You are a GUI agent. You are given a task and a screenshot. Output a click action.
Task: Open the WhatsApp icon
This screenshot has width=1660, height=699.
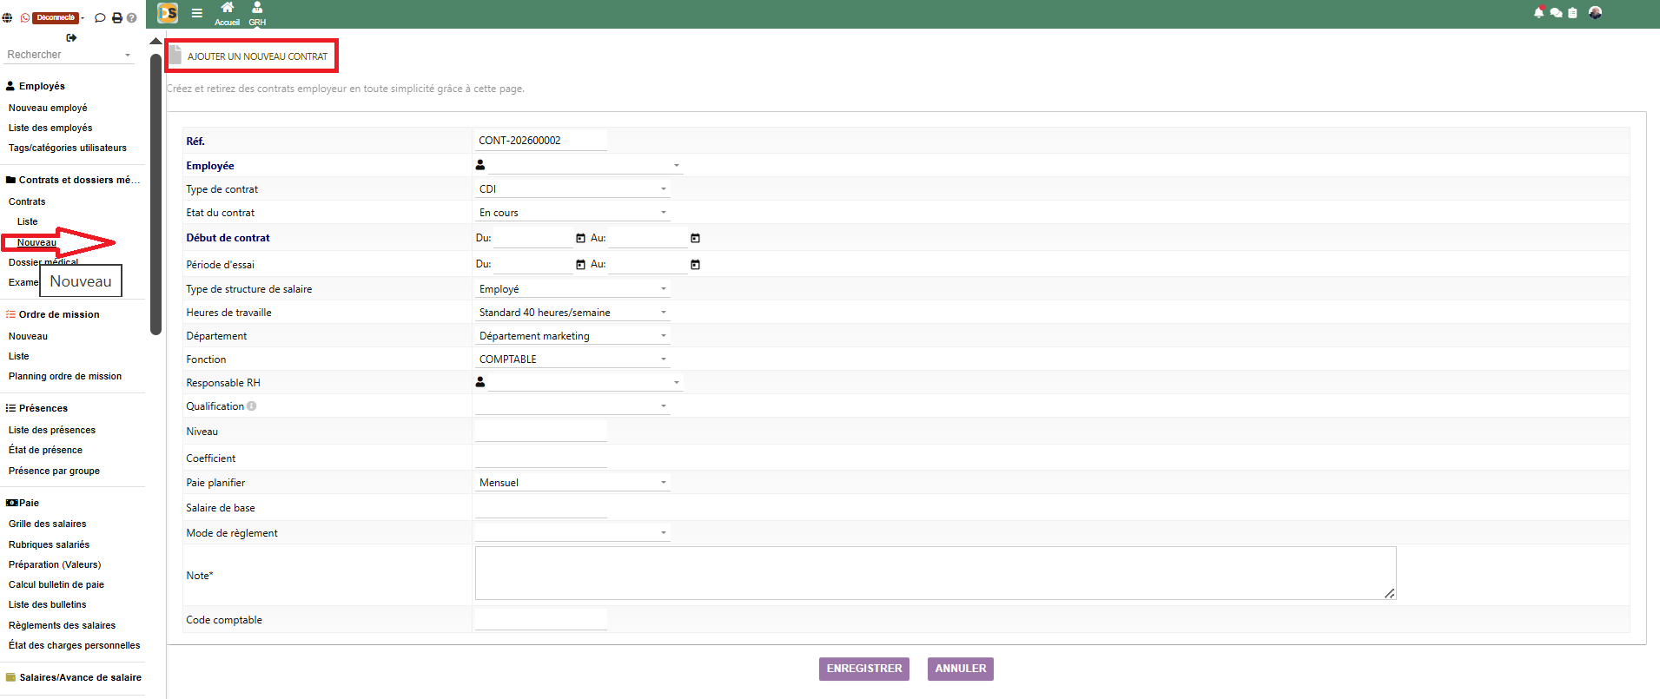(x=25, y=17)
